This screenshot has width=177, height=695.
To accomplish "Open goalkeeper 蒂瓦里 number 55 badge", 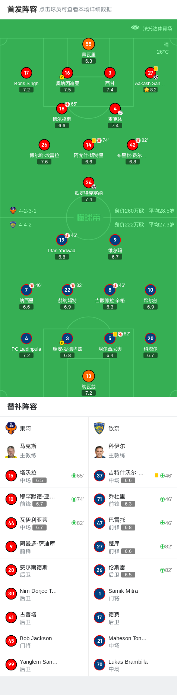I will coord(88,44).
